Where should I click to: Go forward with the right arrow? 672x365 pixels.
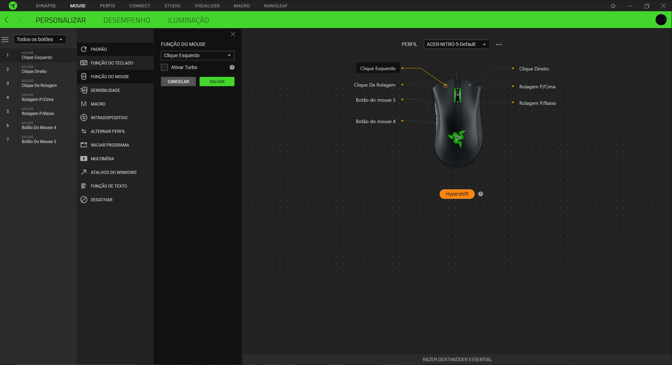tap(20, 20)
